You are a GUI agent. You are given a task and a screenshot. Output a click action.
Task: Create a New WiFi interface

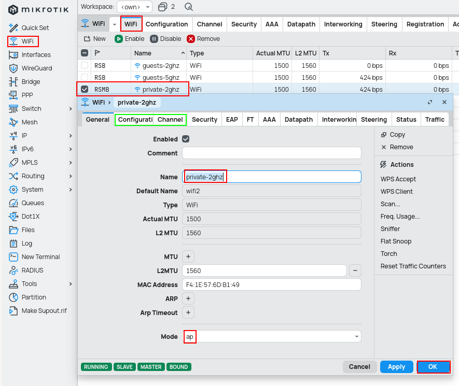pyautogui.click(x=95, y=38)
